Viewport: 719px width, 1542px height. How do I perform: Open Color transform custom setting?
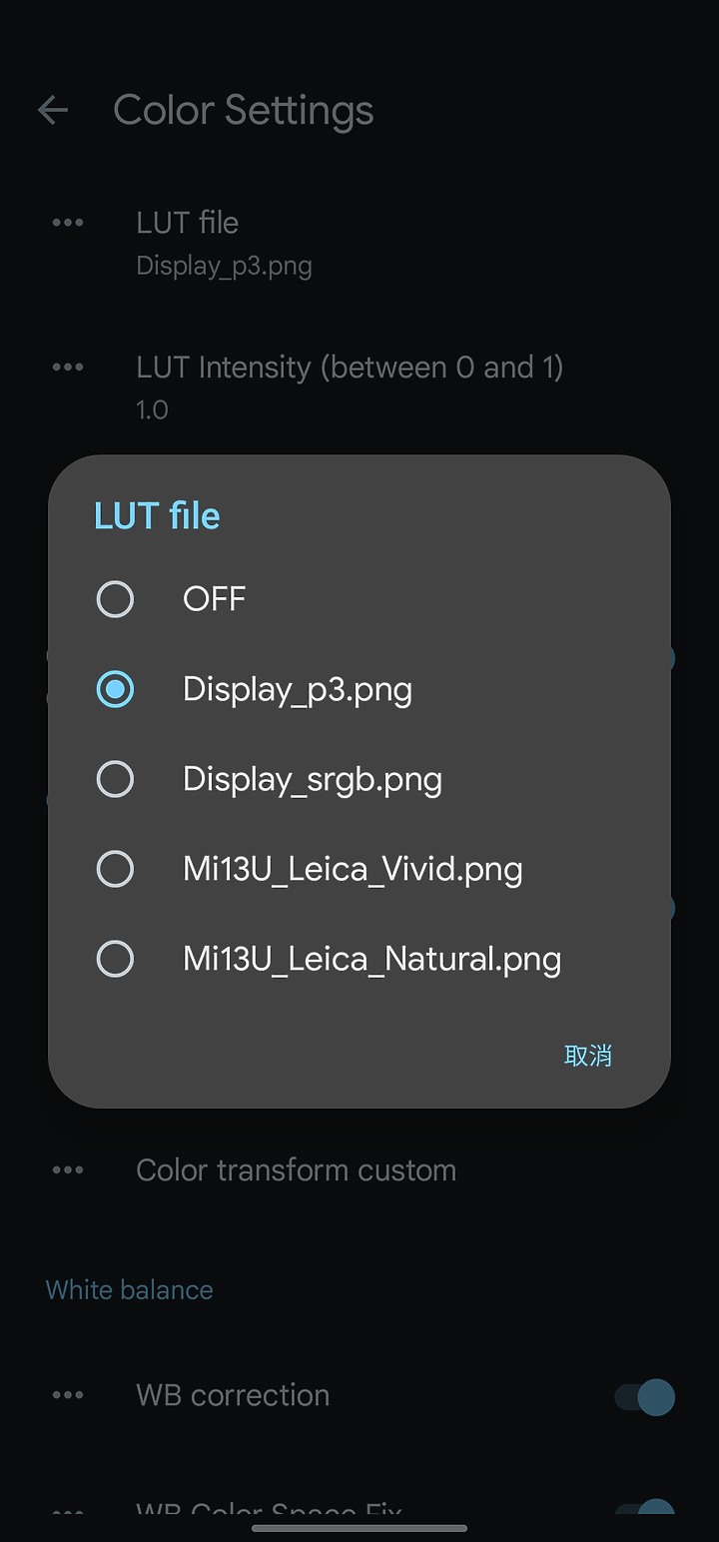[359, 1169]
